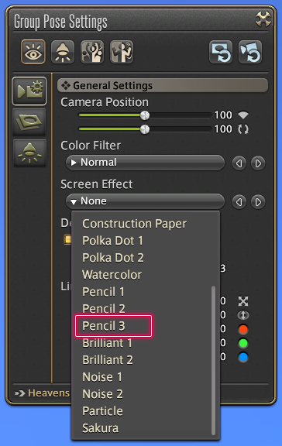Open the third top tab with figures icon

92,52
